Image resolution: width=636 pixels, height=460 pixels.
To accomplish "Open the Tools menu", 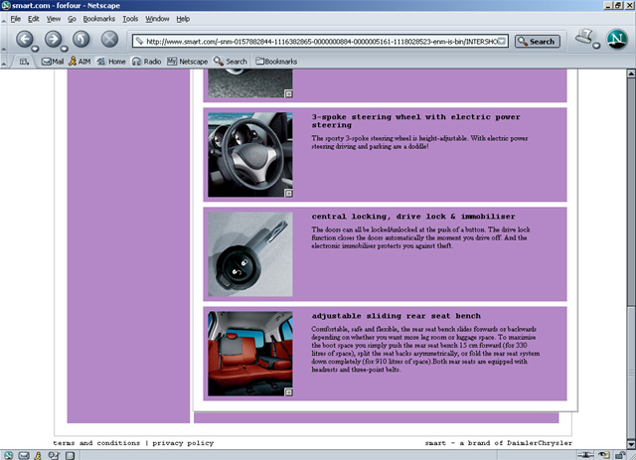I will (x=130, y=19).
